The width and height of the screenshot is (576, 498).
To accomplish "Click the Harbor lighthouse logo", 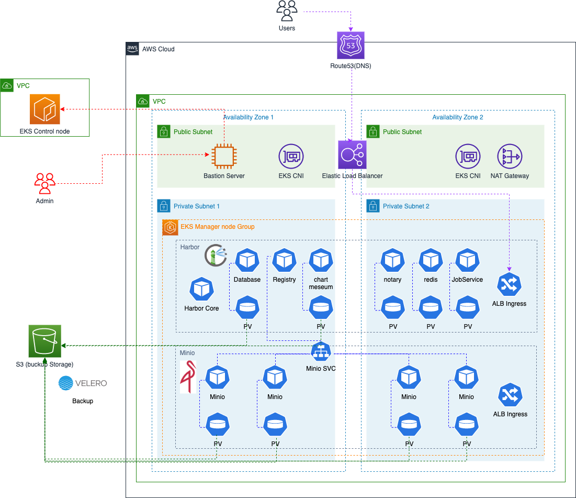I will pos(216,255).
